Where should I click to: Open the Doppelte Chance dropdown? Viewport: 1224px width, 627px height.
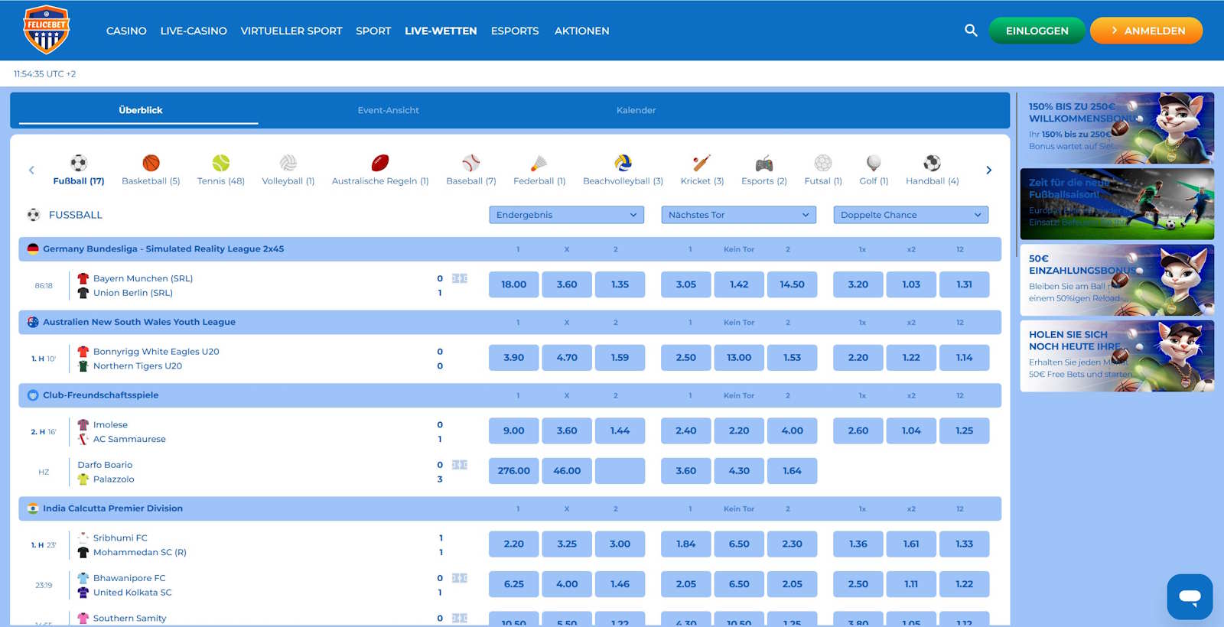click(910, 215)
